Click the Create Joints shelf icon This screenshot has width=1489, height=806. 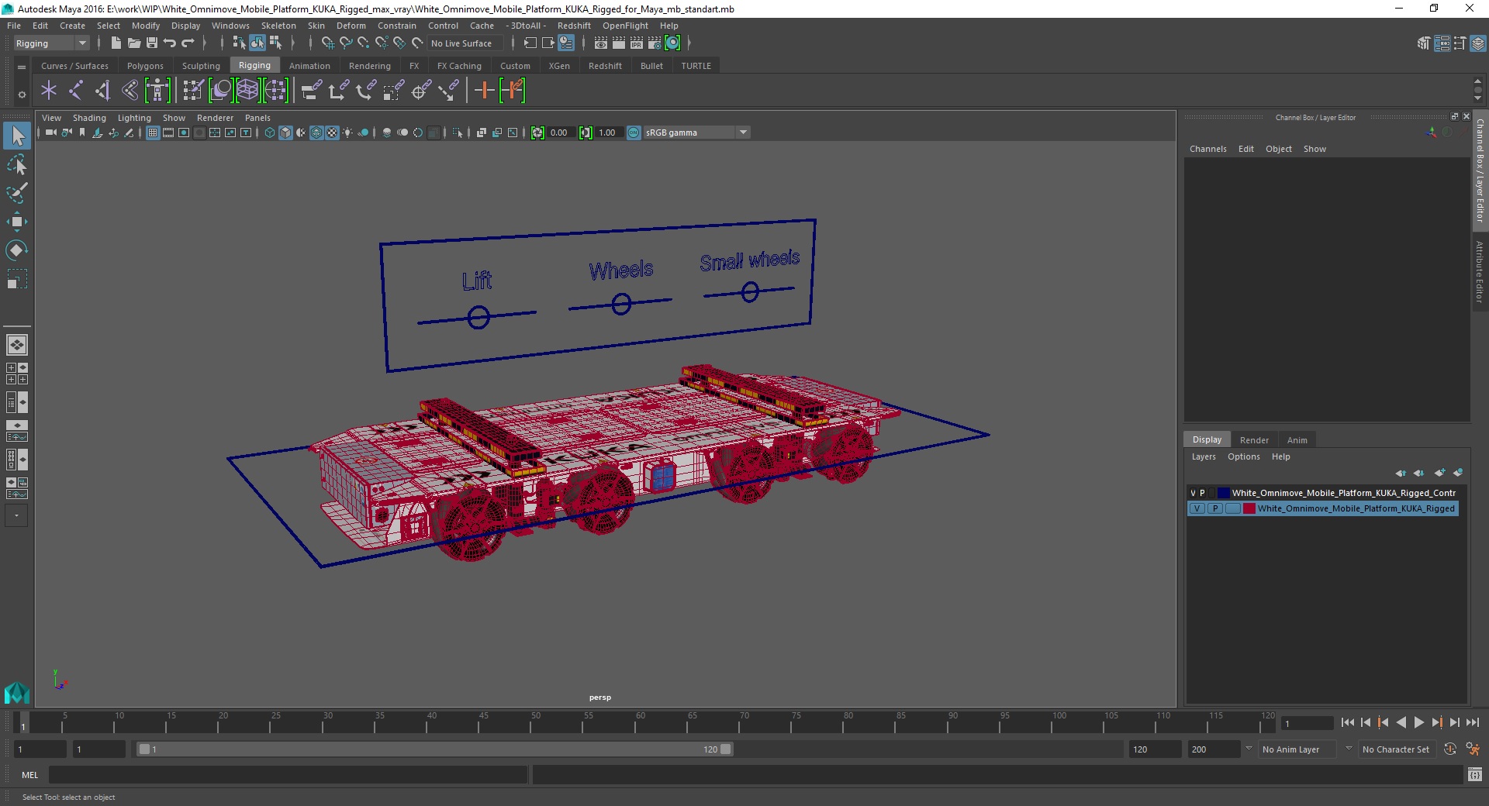click(76, 91)
